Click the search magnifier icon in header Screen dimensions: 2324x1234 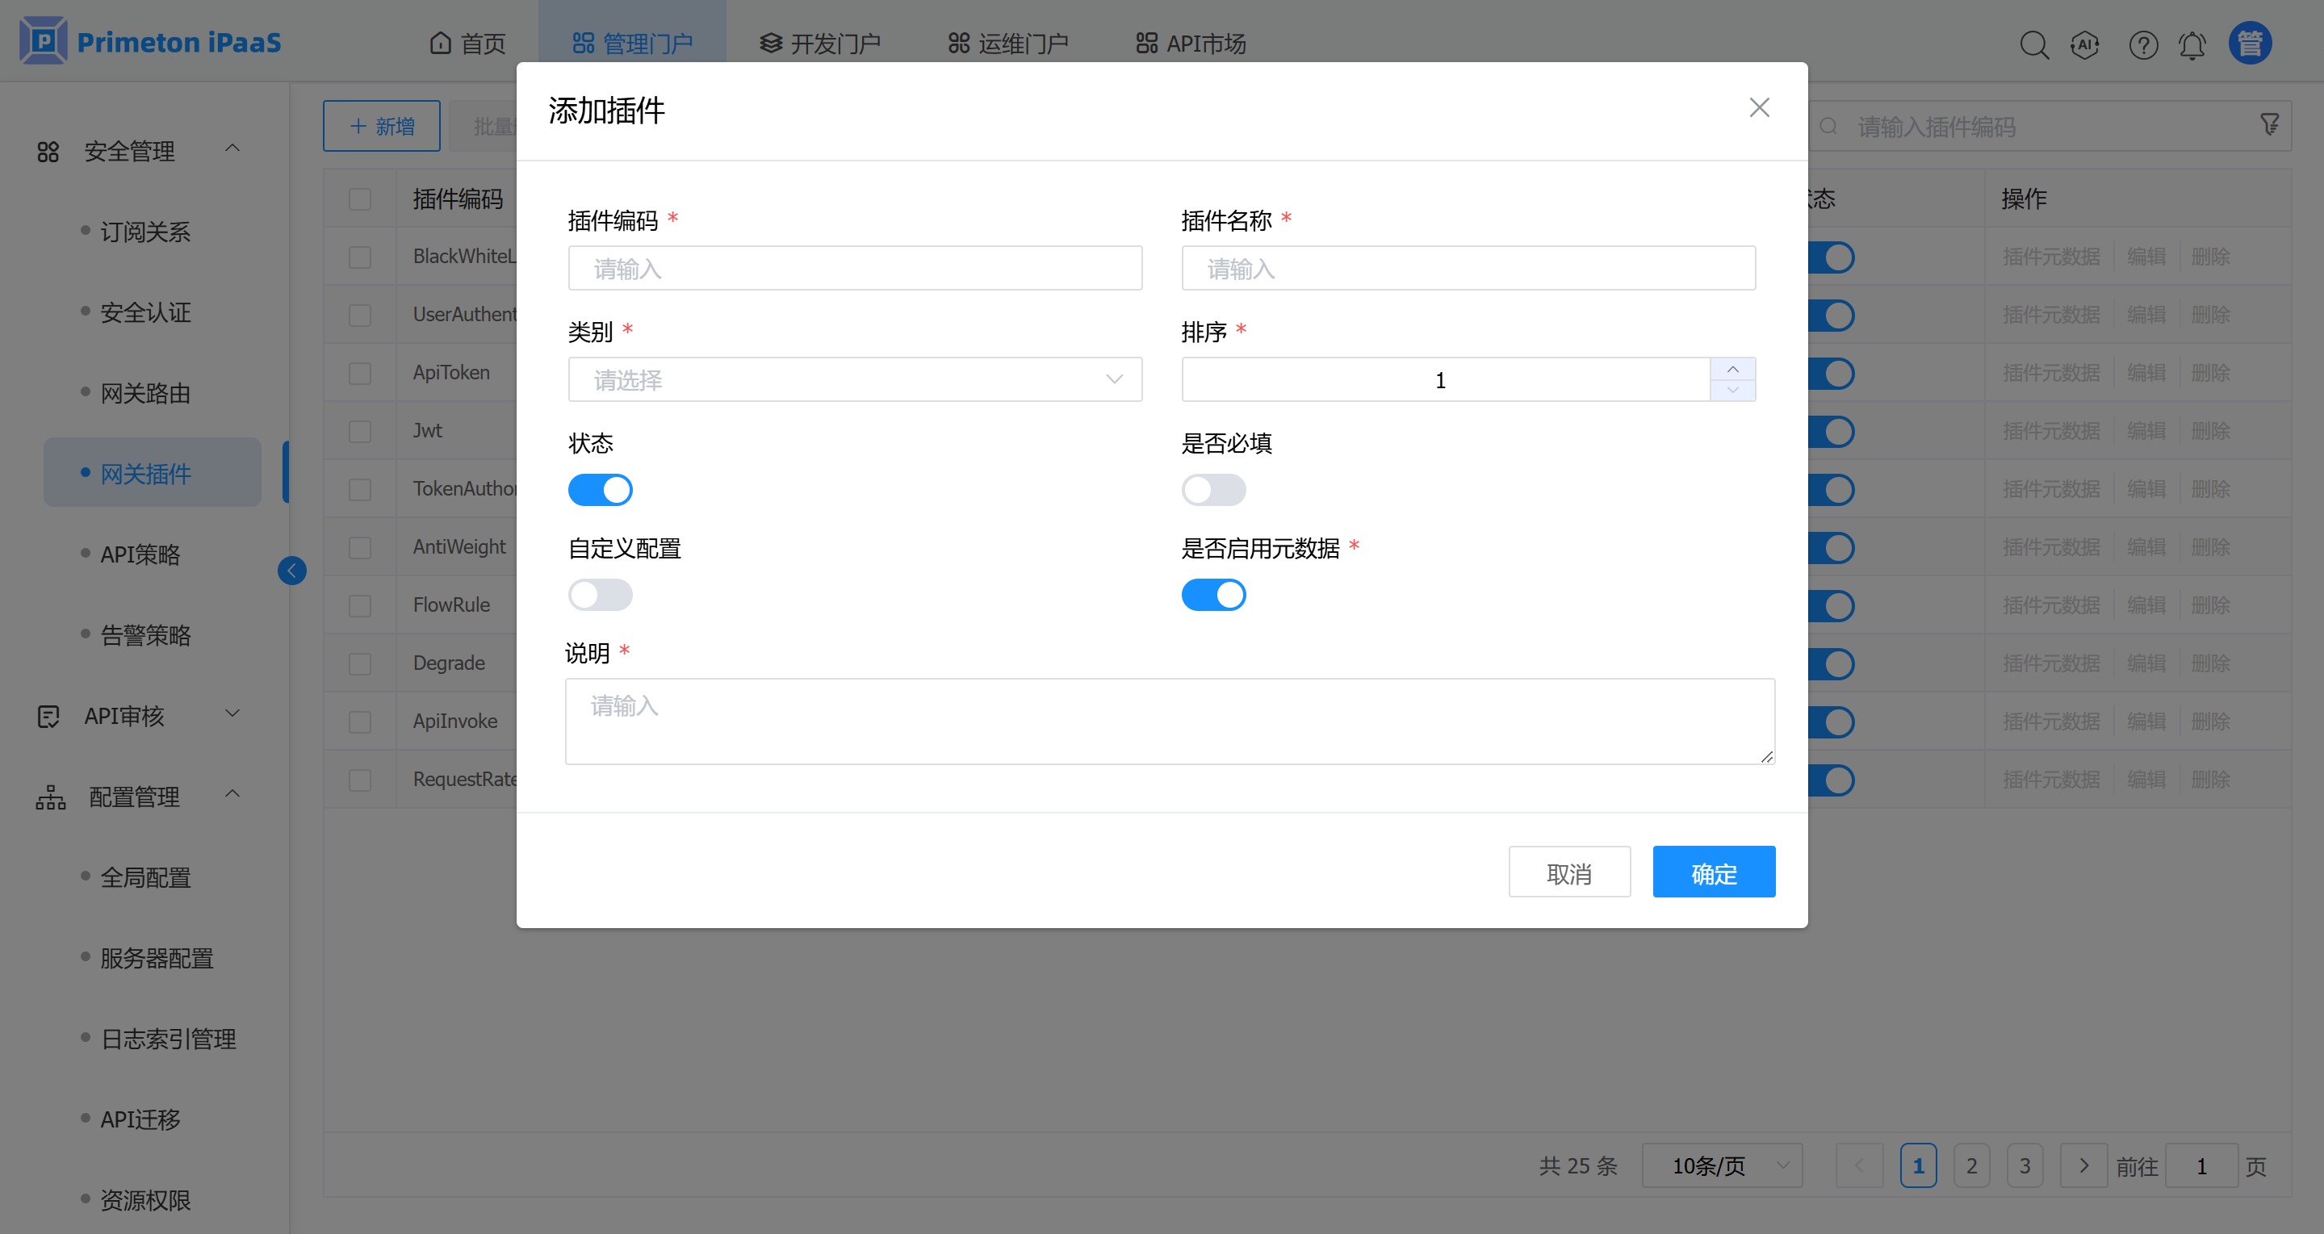pyautogui.click(x=2033, y=44)
